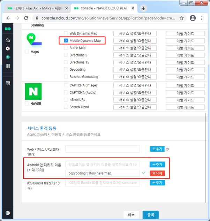Screen dimensions: 210x221
Task: Reload the page
Action: point(26,18)
